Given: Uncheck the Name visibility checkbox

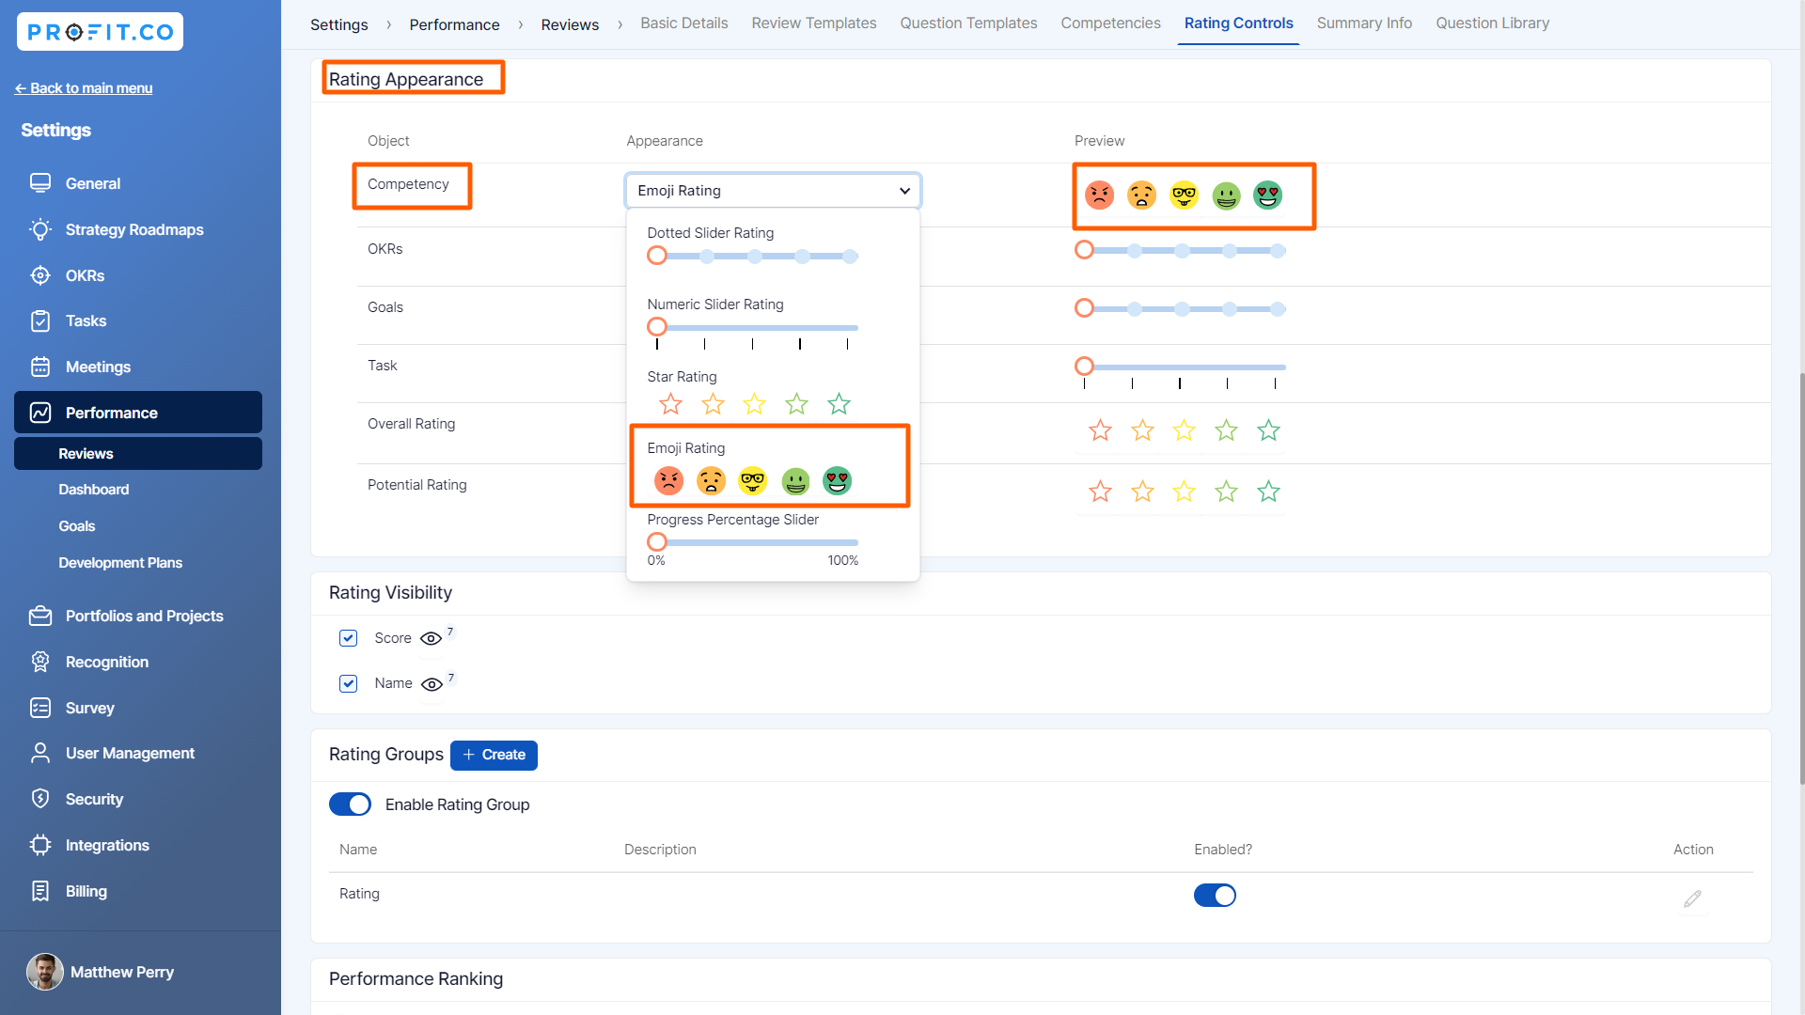Looking at the screenshot, I should 348,683.
